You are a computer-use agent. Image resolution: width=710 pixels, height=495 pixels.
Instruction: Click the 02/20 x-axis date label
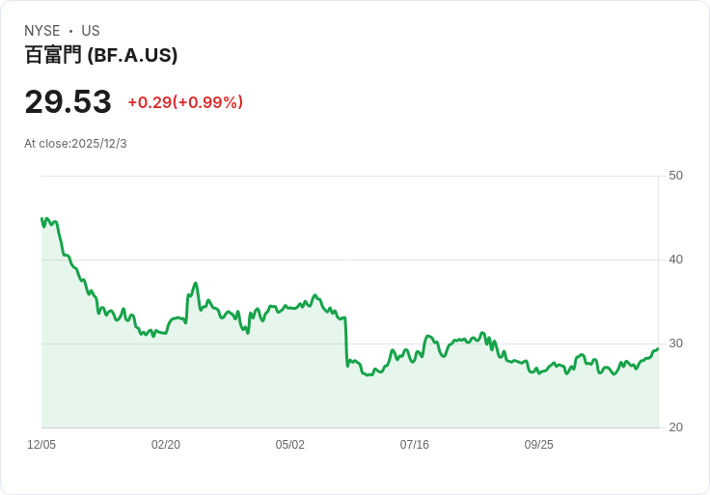(x=166, y=445)
